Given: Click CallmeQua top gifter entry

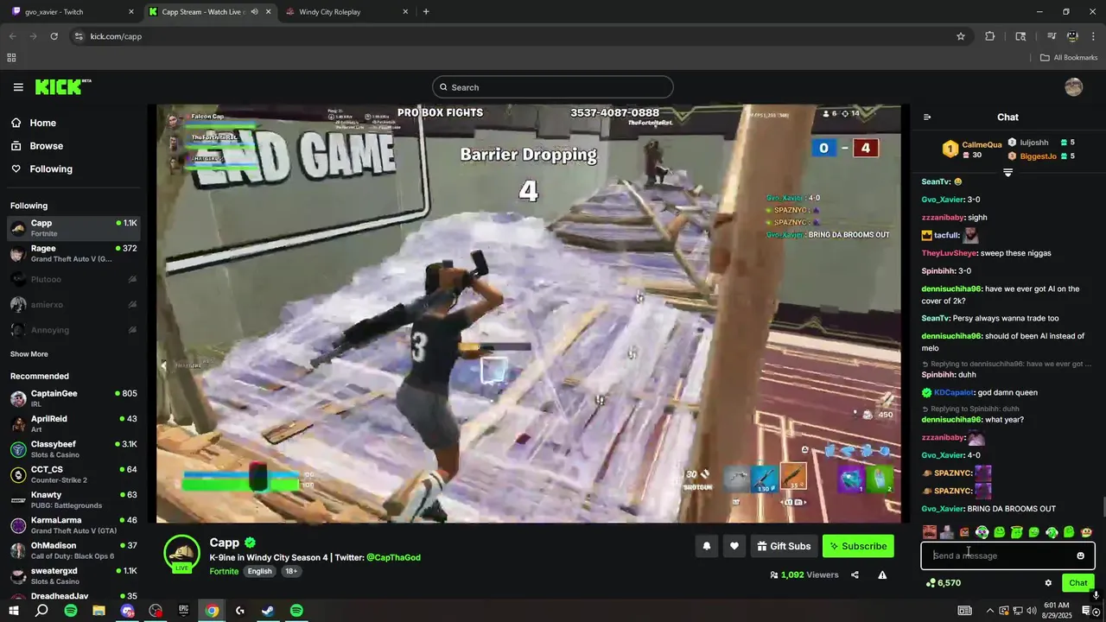Looking at the screenshot, I should click(972, 149).
